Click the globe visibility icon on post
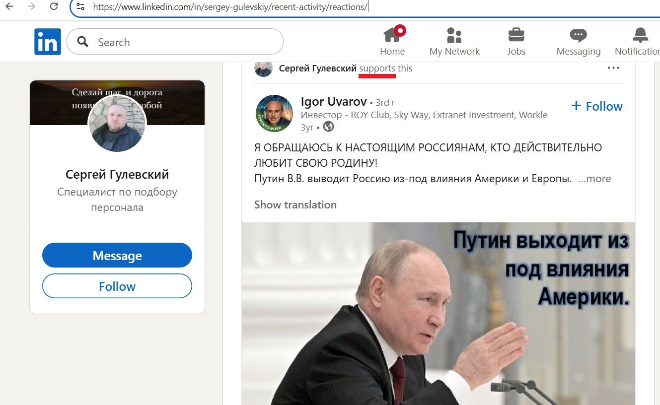 (328, 127)
